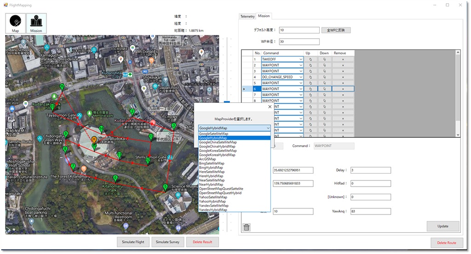Choose GoogleSatelliteMap from list

(234, 134)
